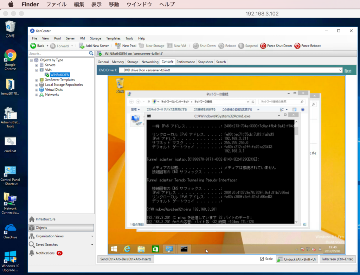Toggle the Scale checkbox
Viewport: 360px width, 275px height.
[262, 259]
